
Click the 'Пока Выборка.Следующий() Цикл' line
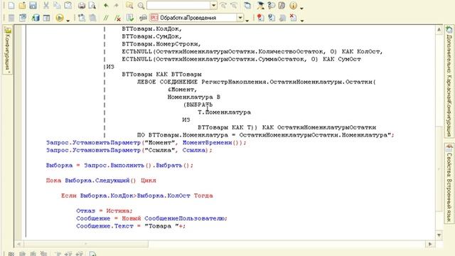coord(101,180)
